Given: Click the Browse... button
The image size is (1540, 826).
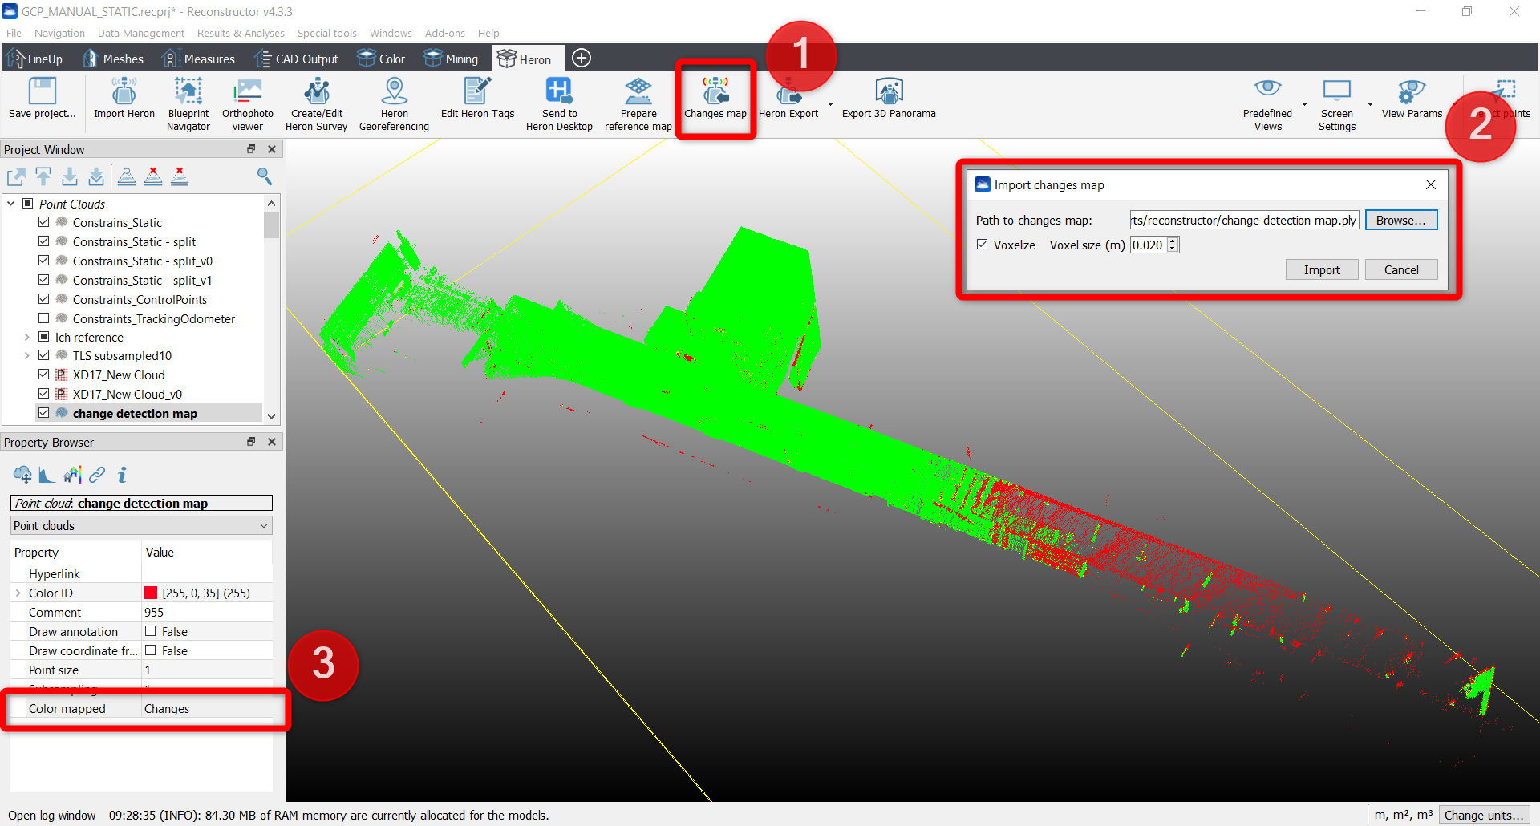Looking at the screenshot, I should click(1400, 221).
